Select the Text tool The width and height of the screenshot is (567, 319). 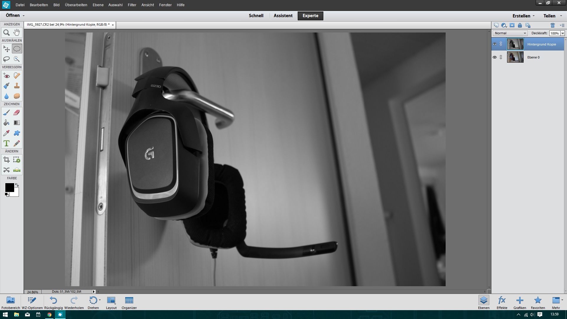click(6, 143)
